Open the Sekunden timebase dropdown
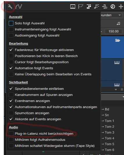 point(112,15)
